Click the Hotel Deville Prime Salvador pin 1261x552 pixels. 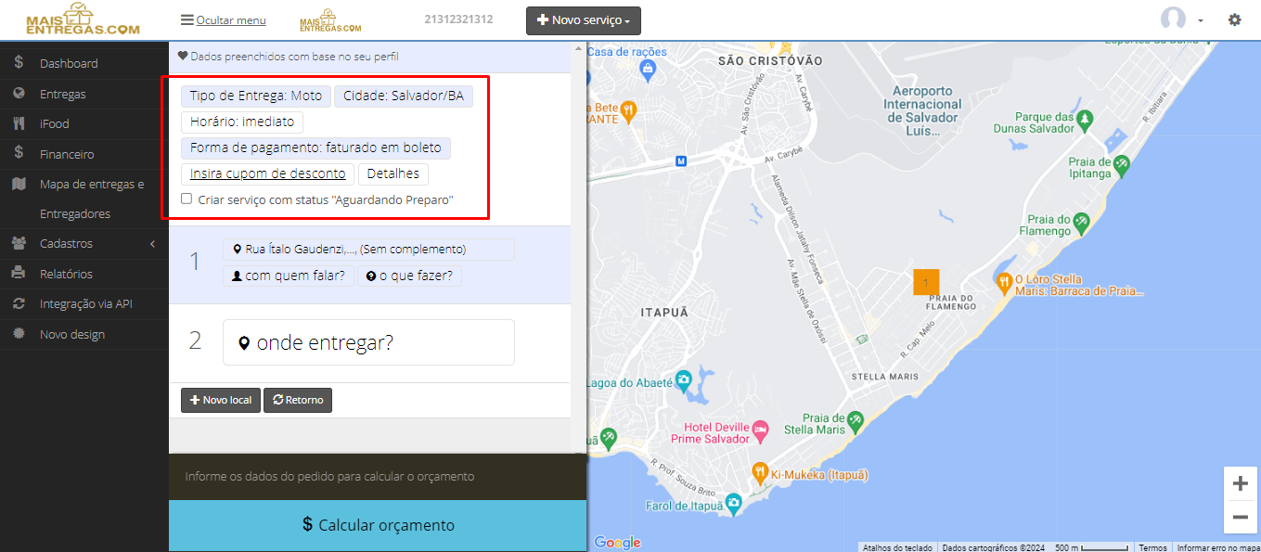(x=760, y=430)
